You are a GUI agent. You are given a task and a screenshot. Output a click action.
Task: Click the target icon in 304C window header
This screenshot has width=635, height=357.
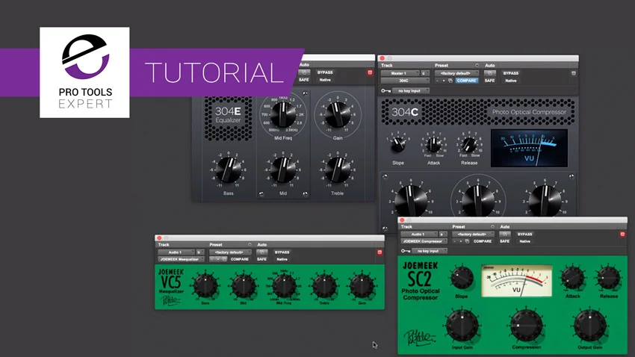pos(574,73)
